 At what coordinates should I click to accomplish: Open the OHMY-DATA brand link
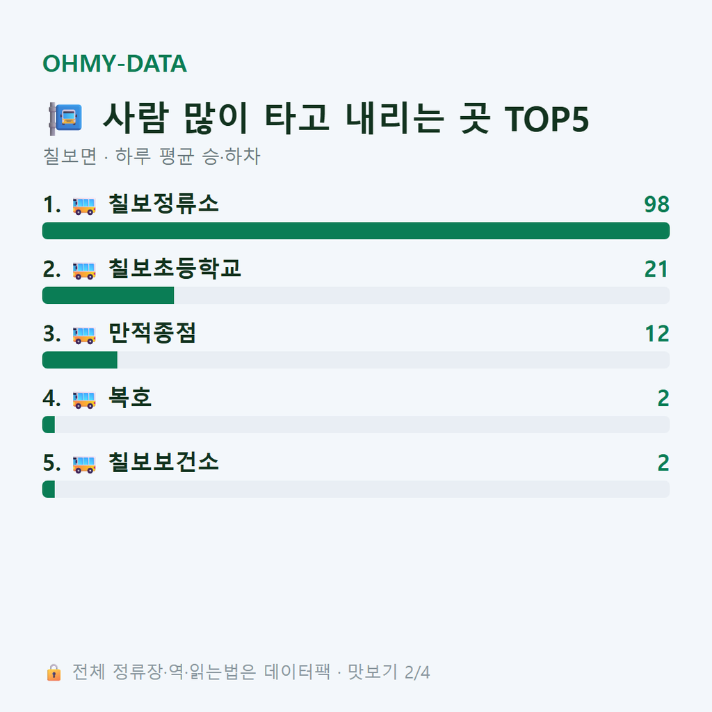[115, 63]
